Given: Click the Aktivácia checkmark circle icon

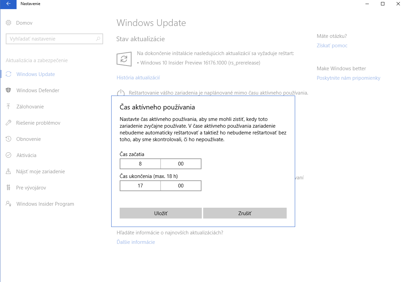Looking at the screenshot, I should [8, 155].
